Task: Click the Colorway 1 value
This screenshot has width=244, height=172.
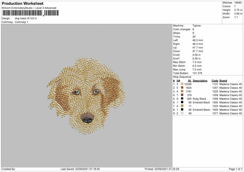Action: [22, 22]
